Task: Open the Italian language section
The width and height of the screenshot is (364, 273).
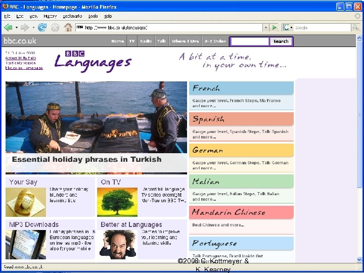Action: pyautogui.click(x=241, y=181)
